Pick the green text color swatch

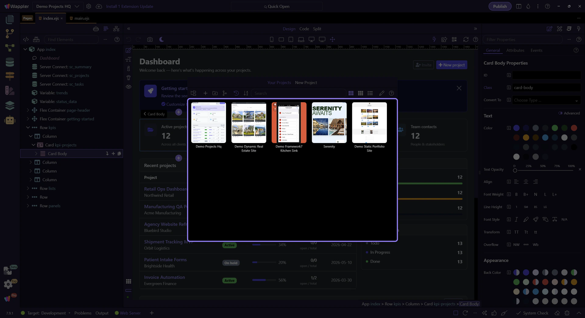555,128
